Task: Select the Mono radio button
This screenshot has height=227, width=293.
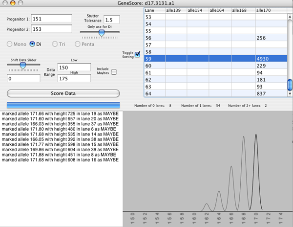Action: tap(9, 44)
